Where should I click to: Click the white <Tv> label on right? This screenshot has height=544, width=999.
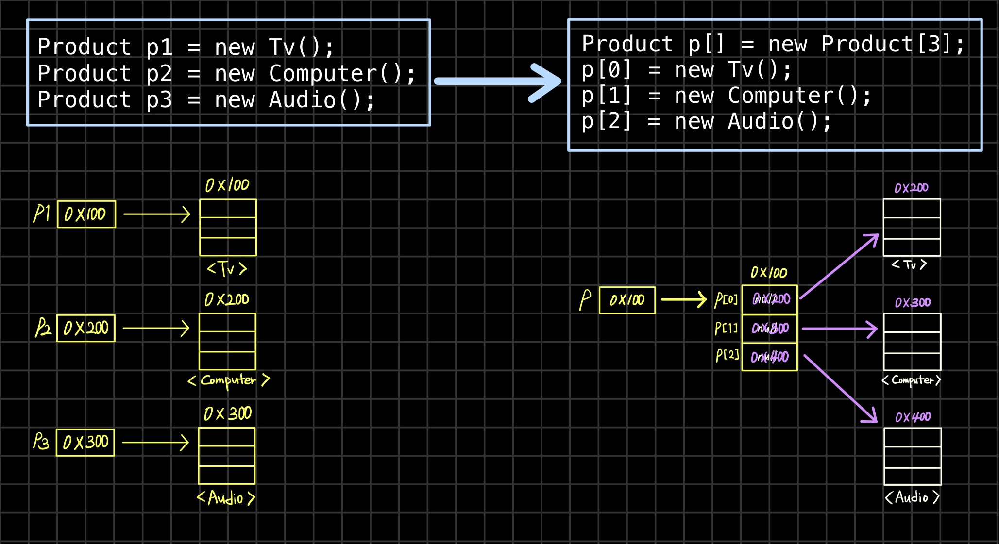pyautogui.click(x=909, y=264)
